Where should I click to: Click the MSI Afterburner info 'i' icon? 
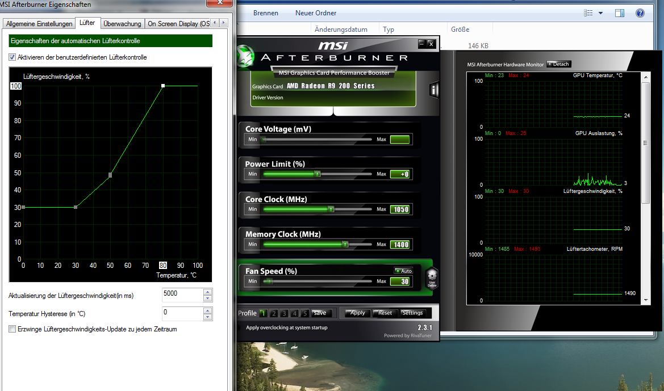point(433,89)
